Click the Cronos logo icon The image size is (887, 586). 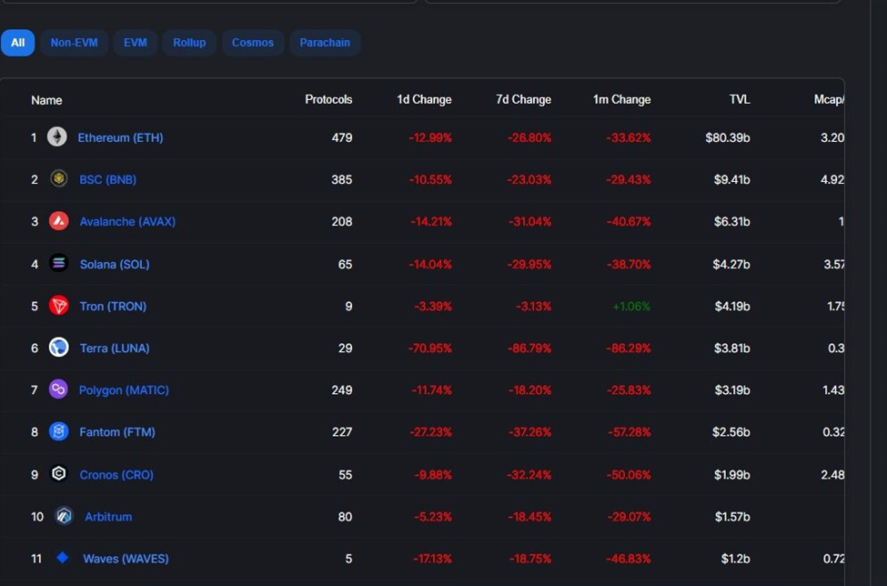[x=59, y=474]
